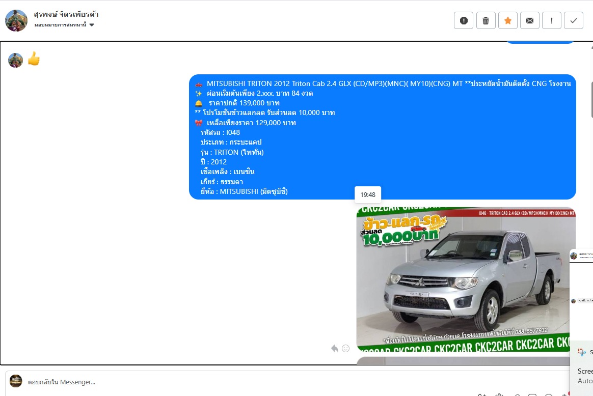Viewport: 593px width, 396px height.
Task: Open the silver Triton pickup photo
Action: (466, 279)
